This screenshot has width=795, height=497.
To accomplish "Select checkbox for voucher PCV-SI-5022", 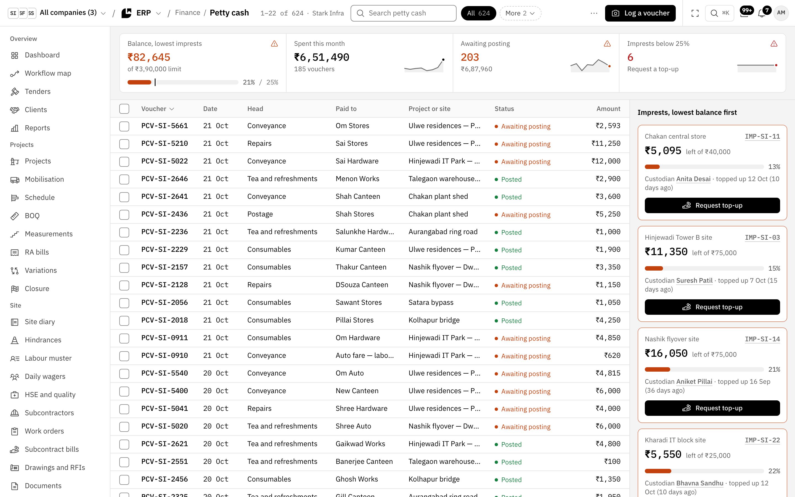I will (x=124, y=162).
